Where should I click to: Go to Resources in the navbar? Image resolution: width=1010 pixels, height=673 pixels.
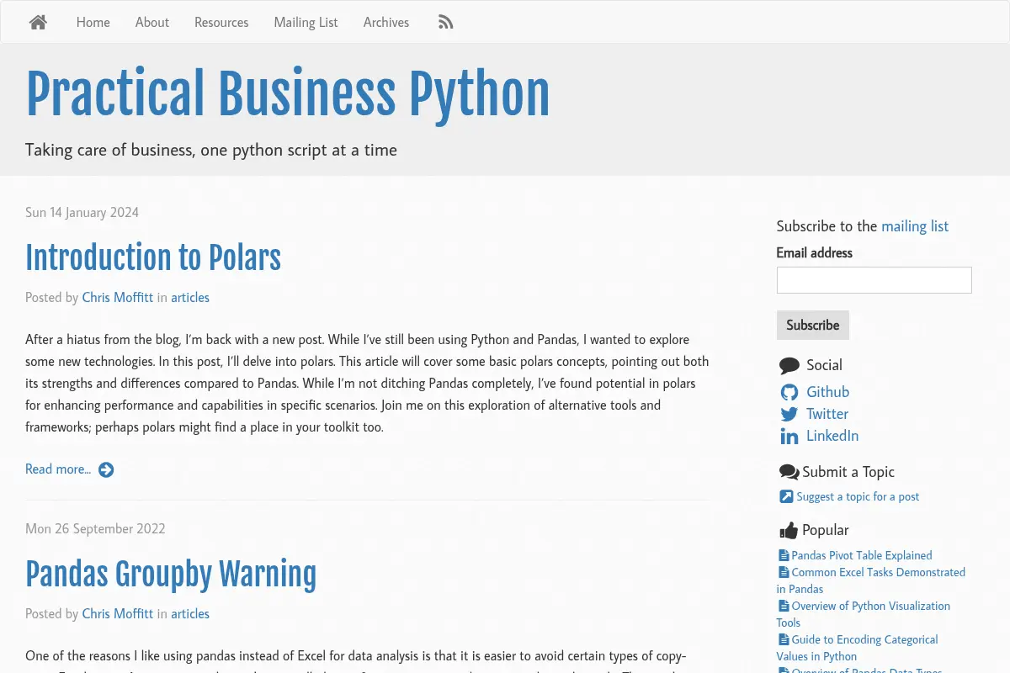pos(221,23)
